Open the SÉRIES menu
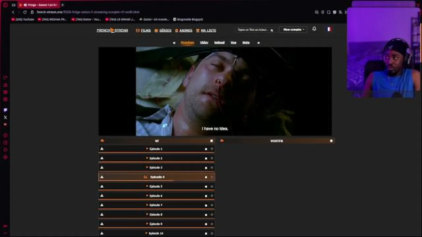 (163, 30)
